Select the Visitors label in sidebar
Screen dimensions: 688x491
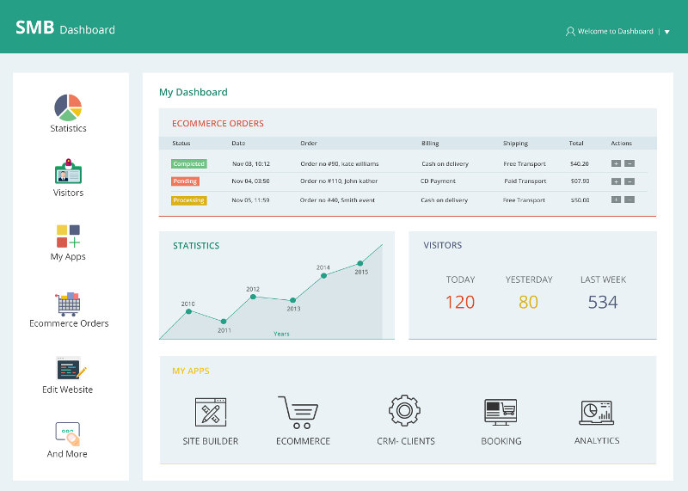68,193
